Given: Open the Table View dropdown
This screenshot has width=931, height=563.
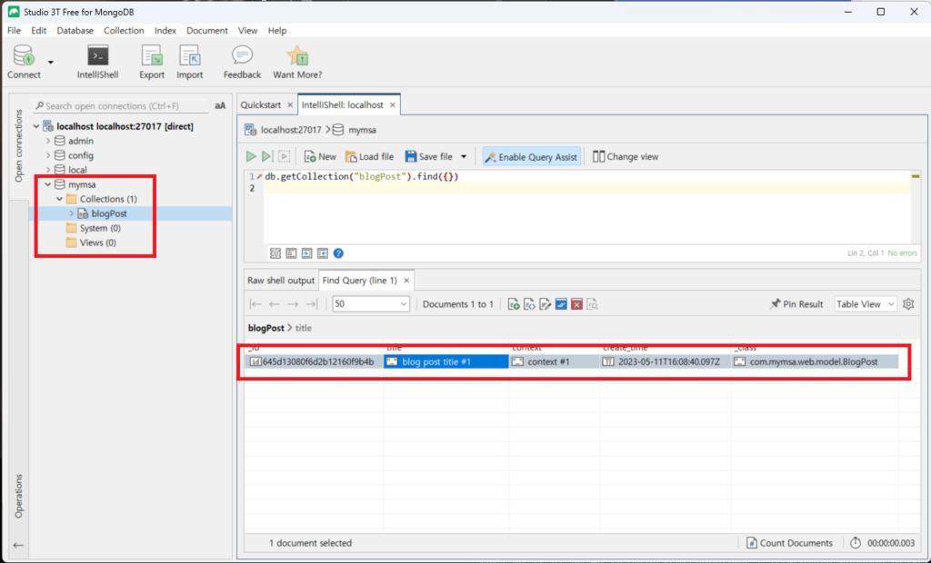Looking at the screenshot, I should click(x=866, y=303).
